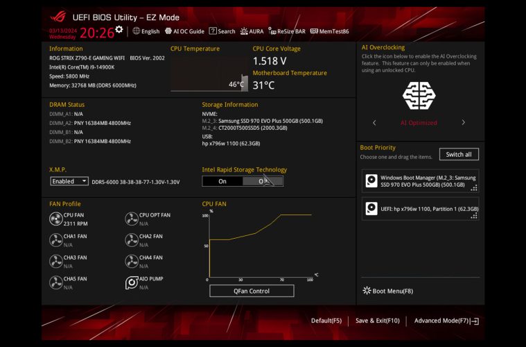The image size is (526, 347).
Task: Click the AI Overclocking brain icon
Action: 419,95
